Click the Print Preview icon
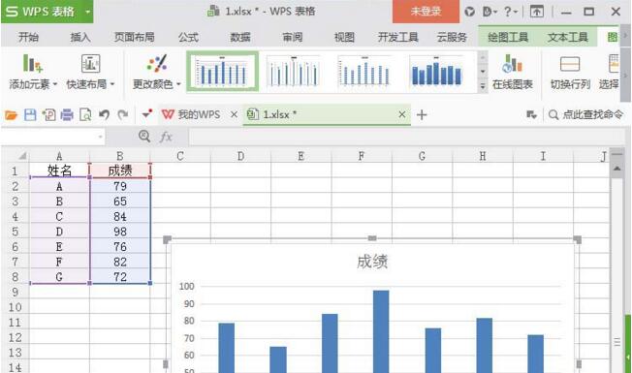Screen dimensions: 632x373 coord(85,115)
